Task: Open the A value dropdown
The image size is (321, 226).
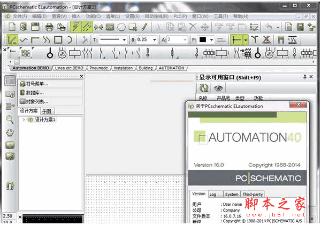Action: coord(185,40)
